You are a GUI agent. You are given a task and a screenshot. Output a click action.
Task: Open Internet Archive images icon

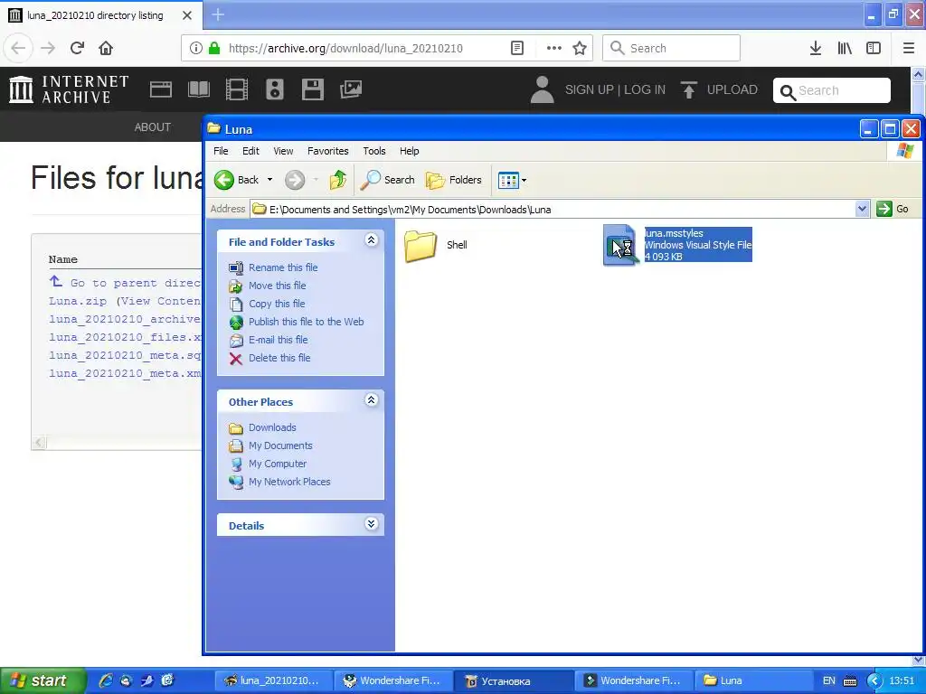(x=351, y=89)
